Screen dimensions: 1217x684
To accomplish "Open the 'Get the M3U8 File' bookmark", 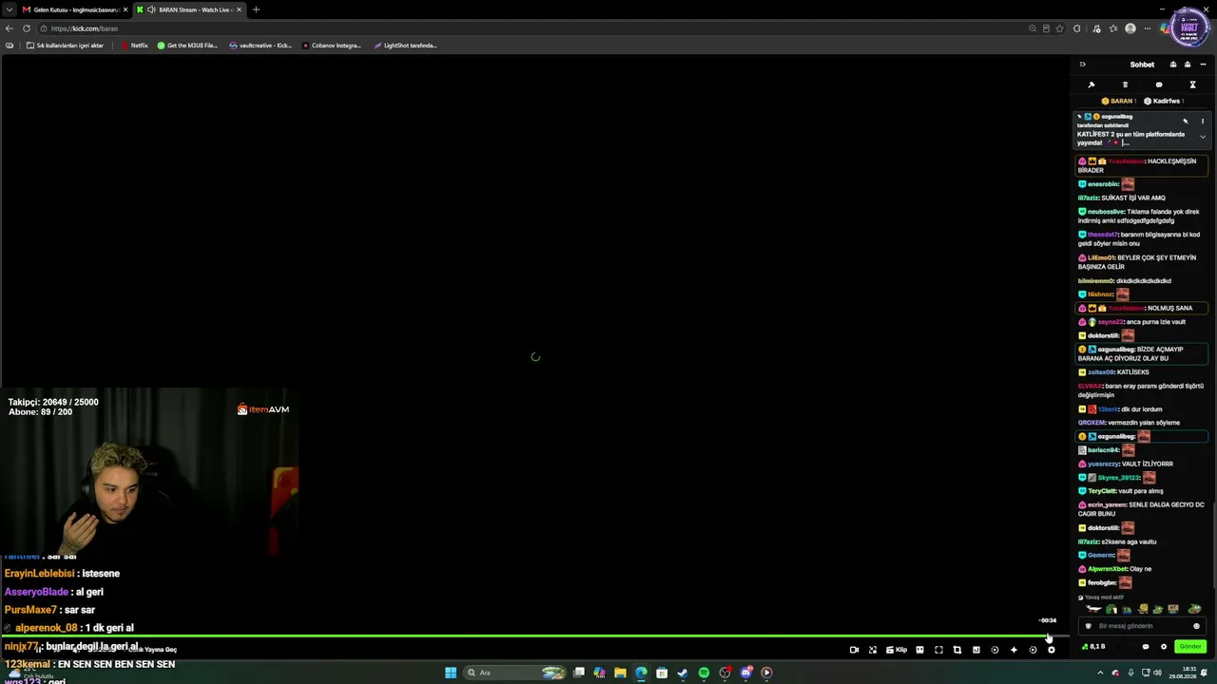I will point(187,46).
